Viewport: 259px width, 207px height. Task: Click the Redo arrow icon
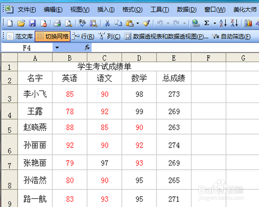click(177, 23)
